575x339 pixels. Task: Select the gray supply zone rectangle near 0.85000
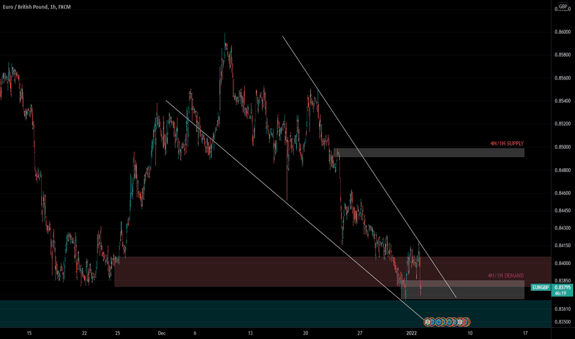(x=429, y=152)
